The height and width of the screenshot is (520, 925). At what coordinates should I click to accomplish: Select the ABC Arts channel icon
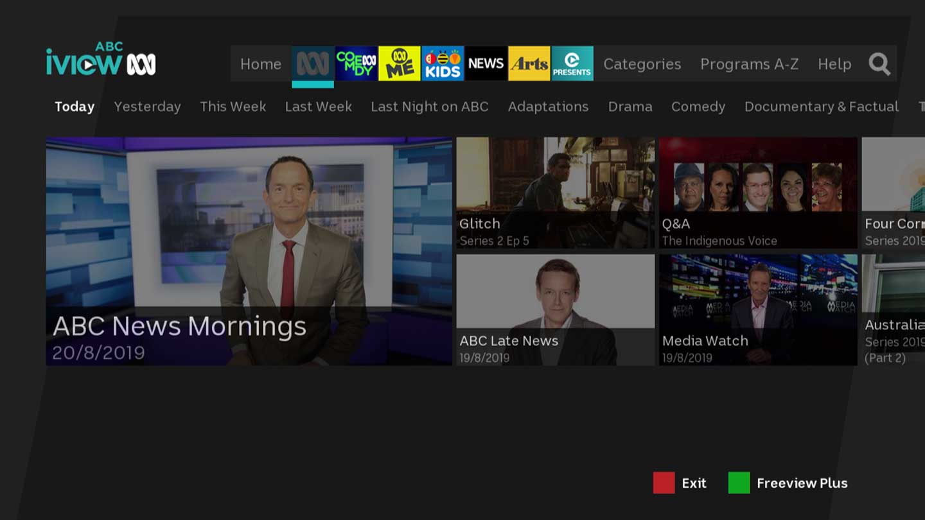pos(529,64)
